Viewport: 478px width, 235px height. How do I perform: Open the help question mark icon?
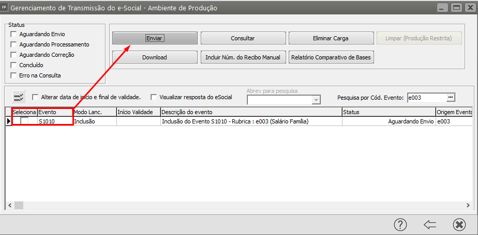click(x=400, y=225)
